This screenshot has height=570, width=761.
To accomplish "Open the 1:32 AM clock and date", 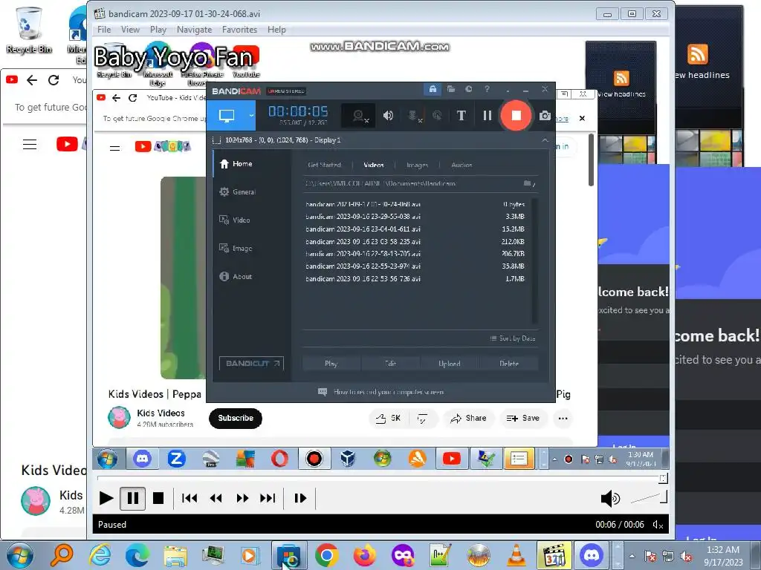I will [x=723, y=556].
